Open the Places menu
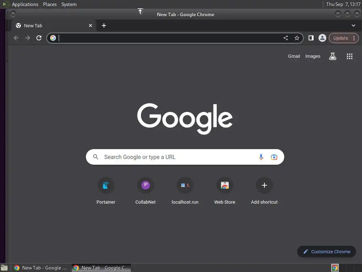This screenshot has width=362, height=272. pyautogui.click(x=50, y=4)
